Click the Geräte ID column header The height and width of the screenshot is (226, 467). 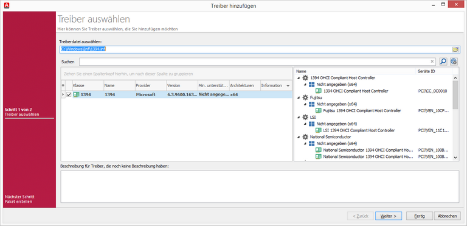coord(434,71)
